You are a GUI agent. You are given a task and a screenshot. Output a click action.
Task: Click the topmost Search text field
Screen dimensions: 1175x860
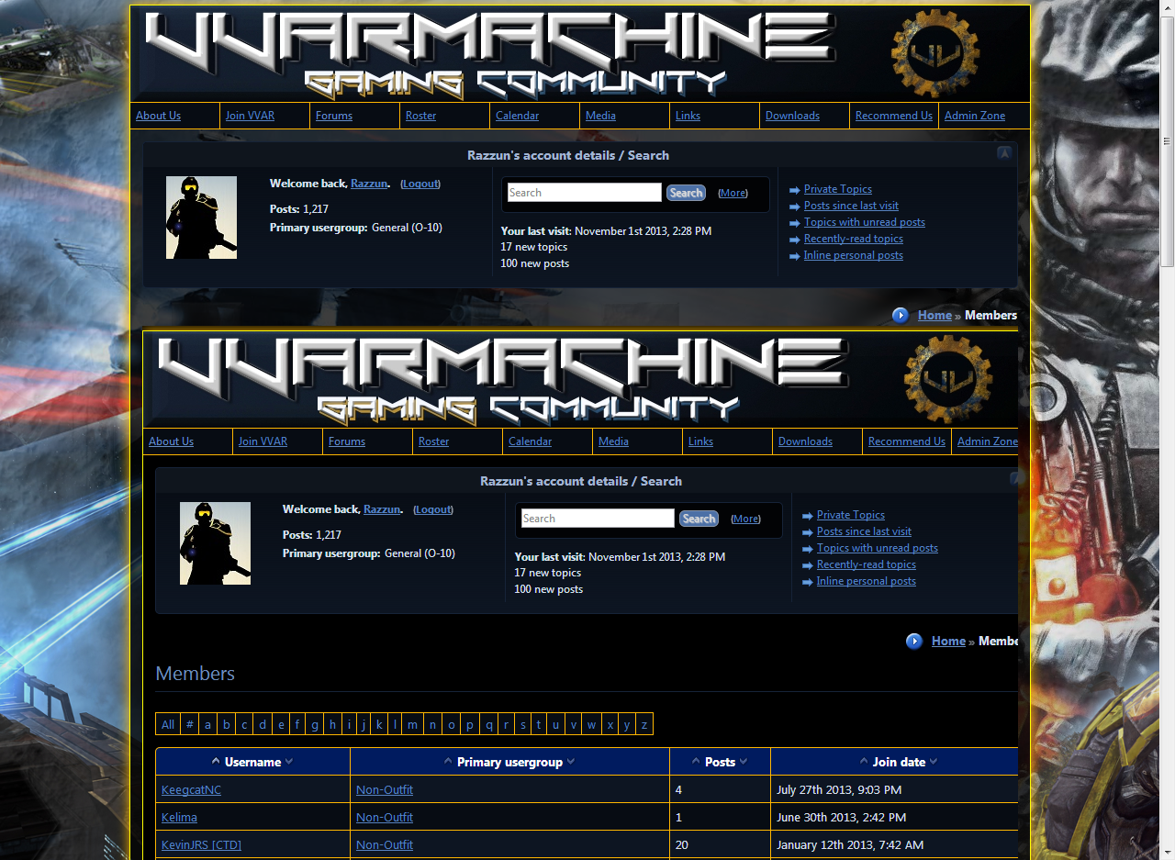point(584,193)
